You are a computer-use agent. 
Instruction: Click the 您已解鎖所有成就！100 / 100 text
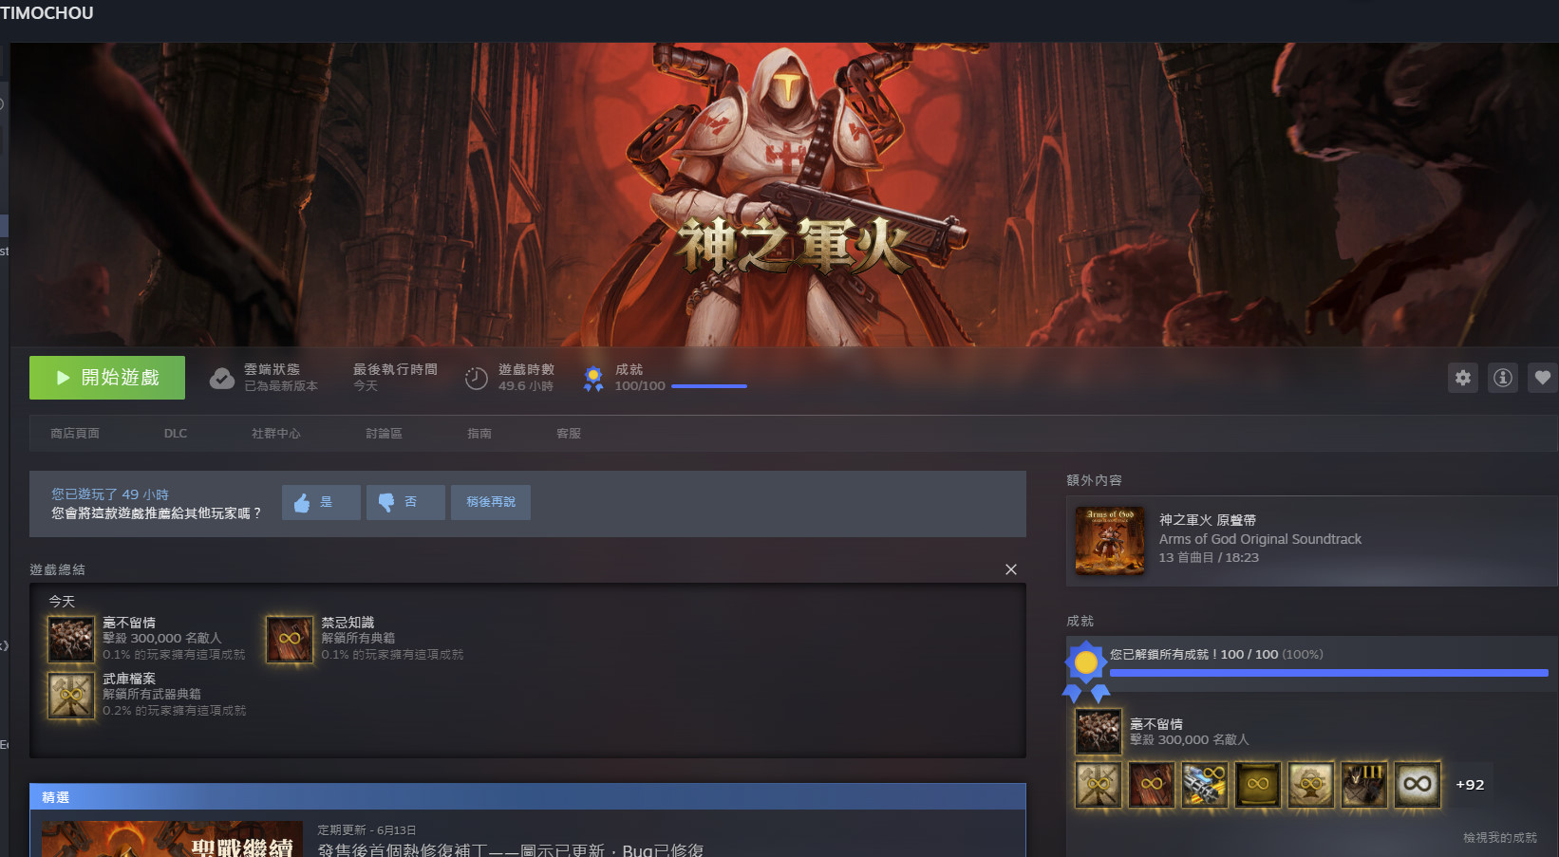pyautogui.click(x=1193, y=655)
